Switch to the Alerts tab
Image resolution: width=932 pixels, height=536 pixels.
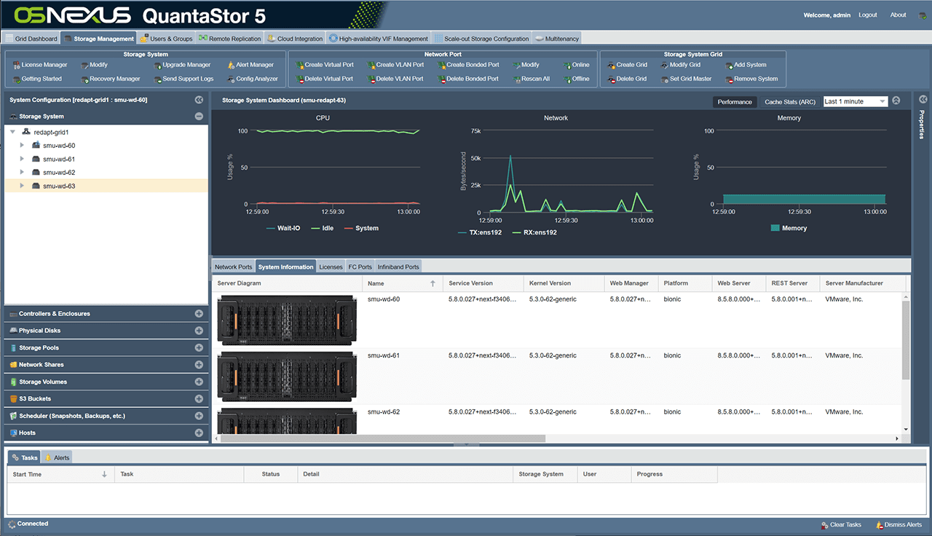[57, 458]
